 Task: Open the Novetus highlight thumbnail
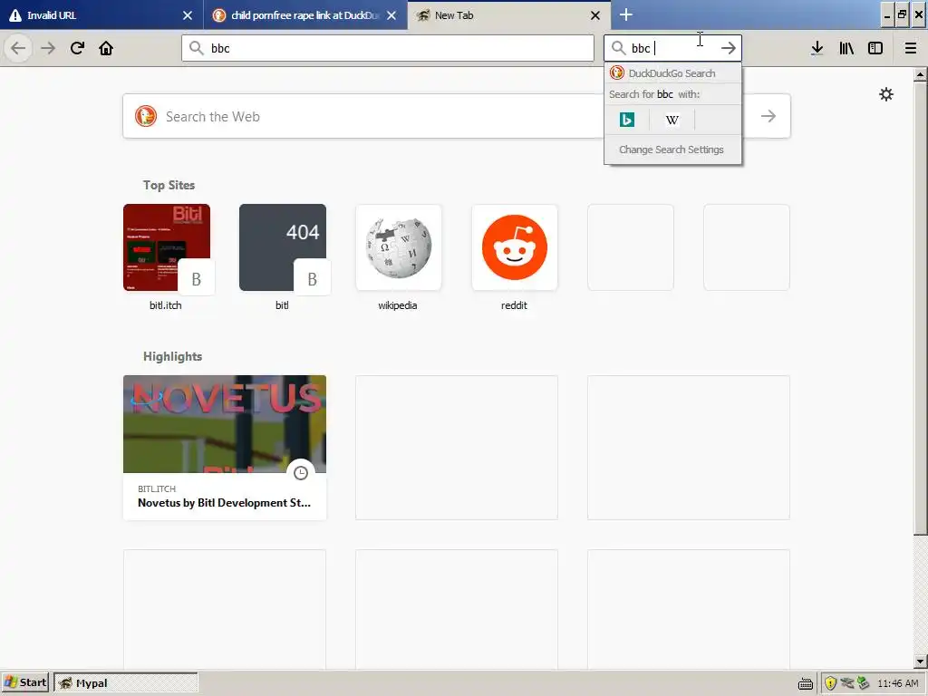(225, 424)
